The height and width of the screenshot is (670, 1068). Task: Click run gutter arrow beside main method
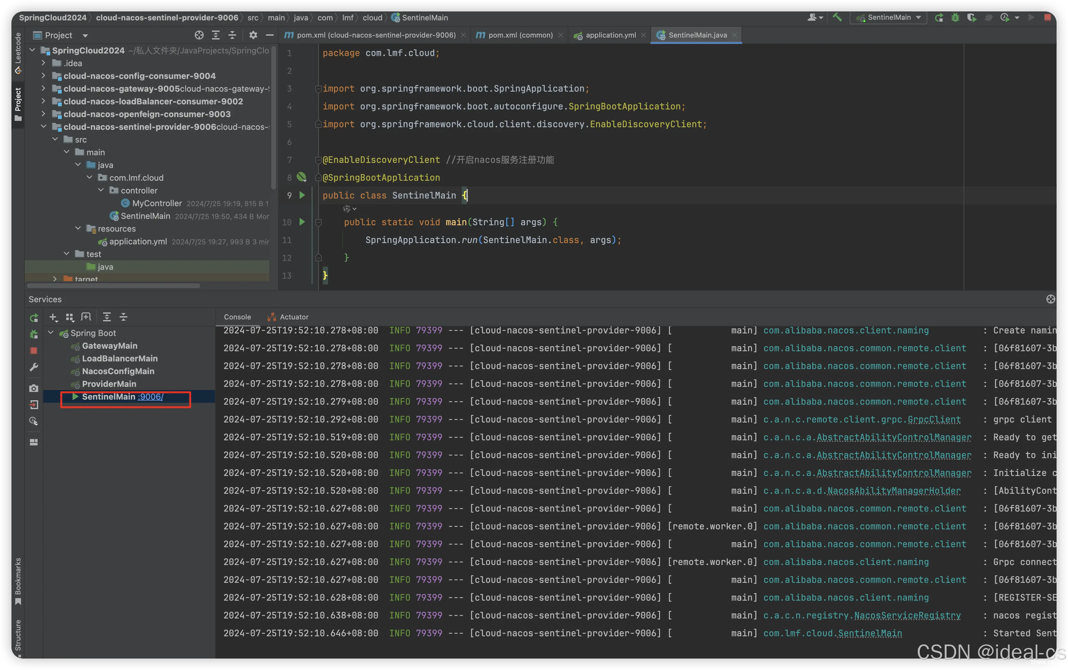pos(302,221)
